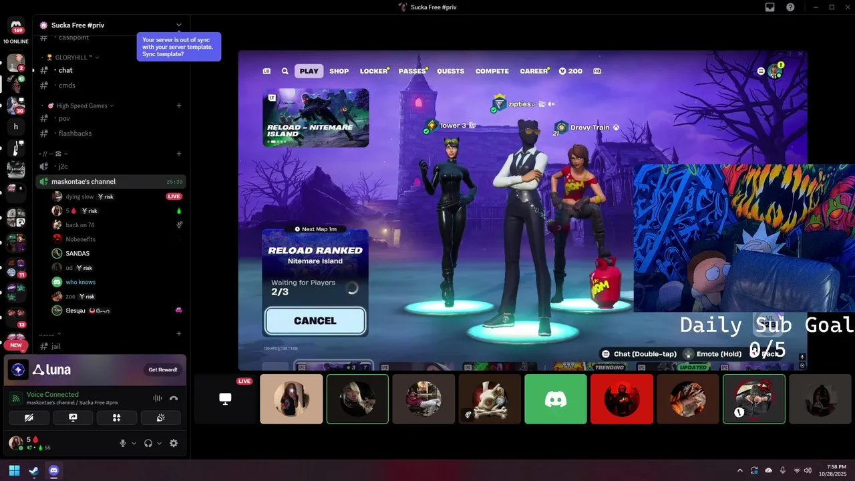Screen dimensions: 855x481
Task: Click the red LIVE badge beside dying slow
Action: pos(174,196)
